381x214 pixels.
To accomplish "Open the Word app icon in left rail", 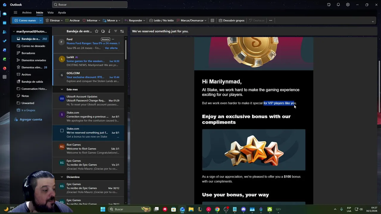I will [4, 50].
